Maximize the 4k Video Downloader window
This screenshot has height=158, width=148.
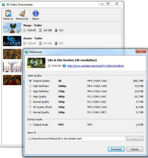click(108, 4)
